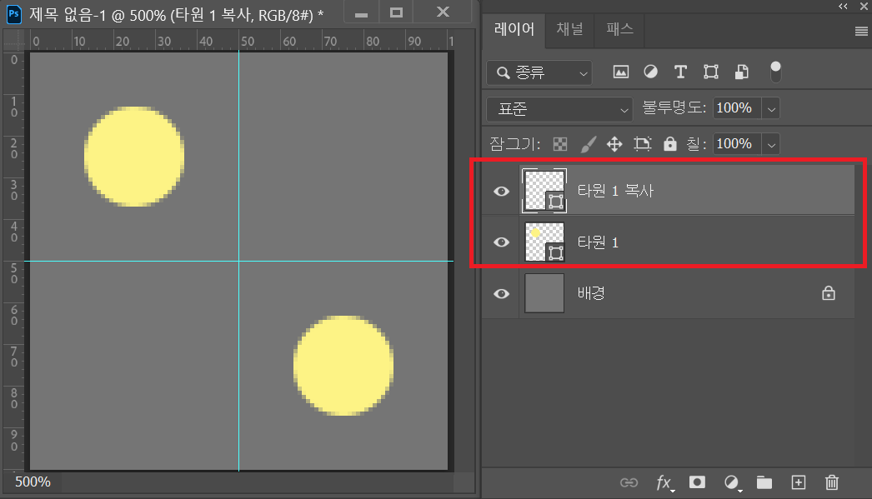The width and height of the screenshot is (872, 499).
Task: Collapse panel with double arrow icon
Action: pyautogui.click(x=843, y=6)
